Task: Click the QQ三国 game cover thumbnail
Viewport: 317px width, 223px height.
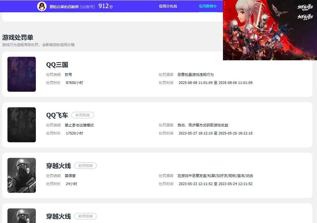Action: pyautogui.click(x=22, y=74)
